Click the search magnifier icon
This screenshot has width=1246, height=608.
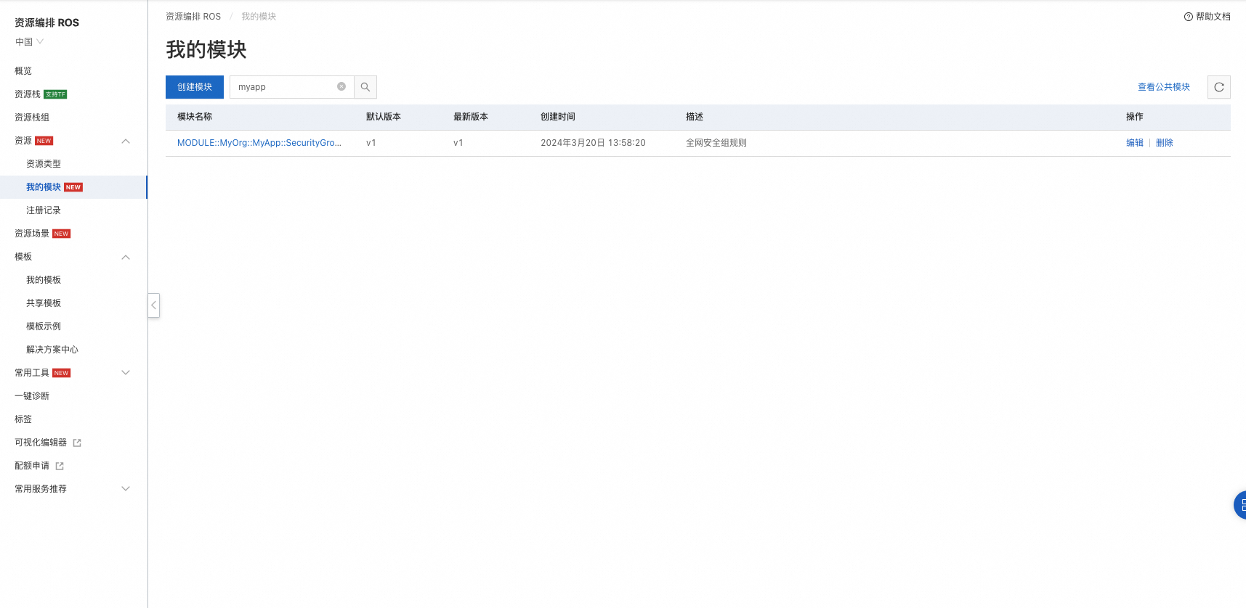pyautogui.click(x=365, y=87)
